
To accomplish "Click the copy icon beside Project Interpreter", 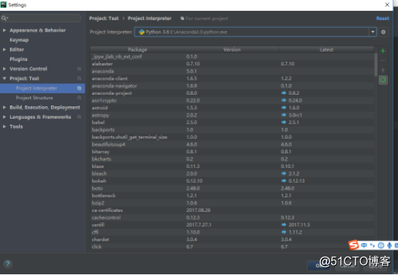I will (79, 88).
